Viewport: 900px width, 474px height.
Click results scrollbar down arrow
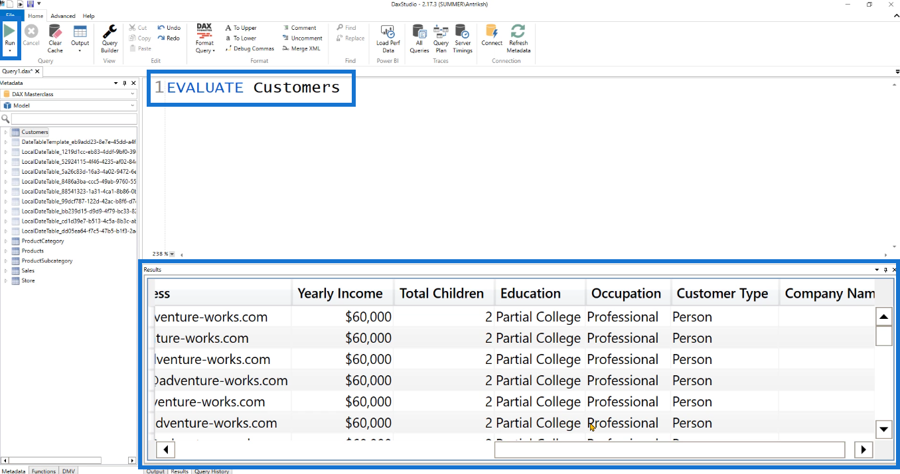tap(883, 430)
